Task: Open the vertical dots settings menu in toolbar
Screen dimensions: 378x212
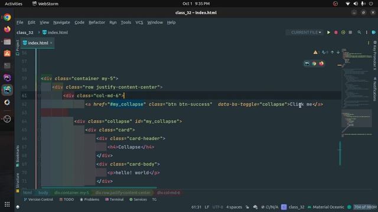Action: click(366, 32)
